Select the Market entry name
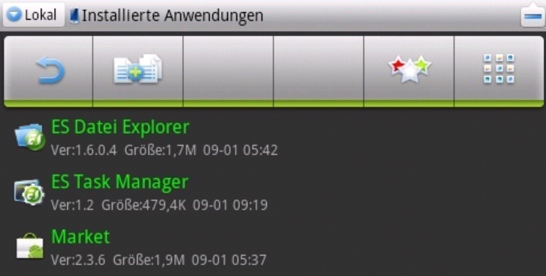 [81, 237]
